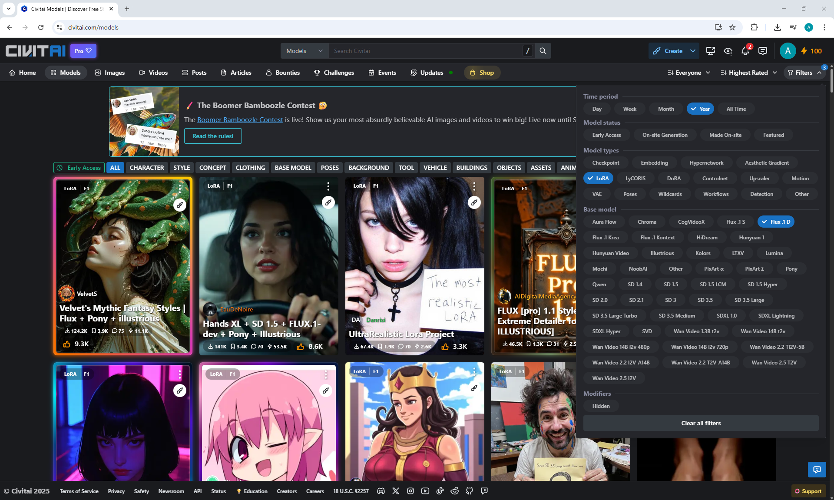Select the All Time period filter

(736, 109)
